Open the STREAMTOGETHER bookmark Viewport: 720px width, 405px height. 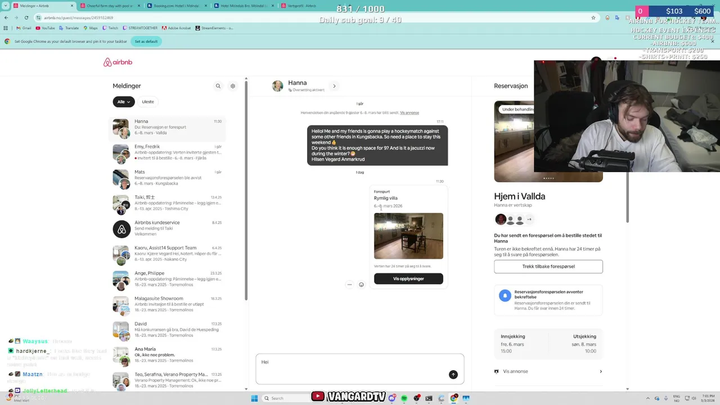click(140, 28)
